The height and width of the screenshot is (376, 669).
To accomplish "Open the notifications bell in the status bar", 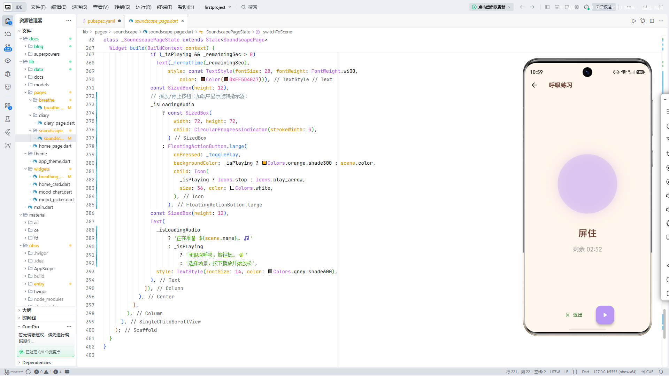I will click(661, 372).
